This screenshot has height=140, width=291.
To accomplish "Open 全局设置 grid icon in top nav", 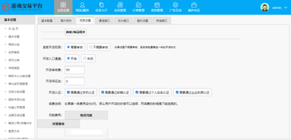I will (x=63, y=5).
